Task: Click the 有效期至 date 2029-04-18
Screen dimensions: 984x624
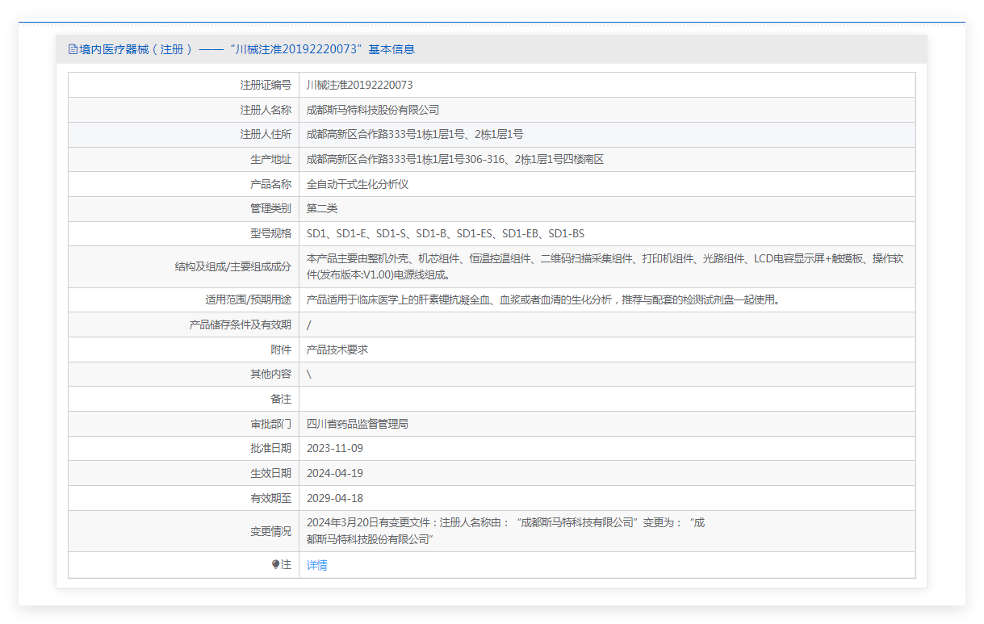Action: [335, 498]
